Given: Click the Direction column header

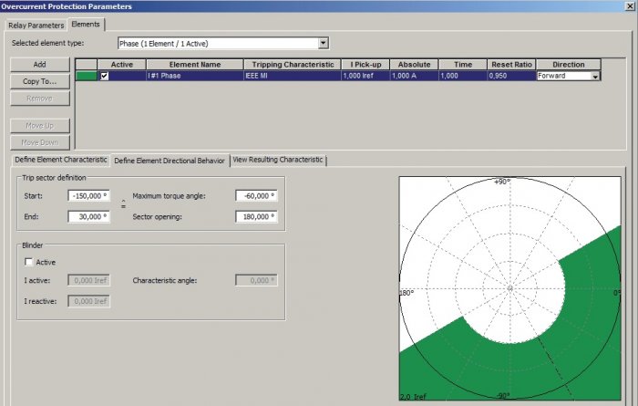Looking at the screenshot, I should (569, 65).
